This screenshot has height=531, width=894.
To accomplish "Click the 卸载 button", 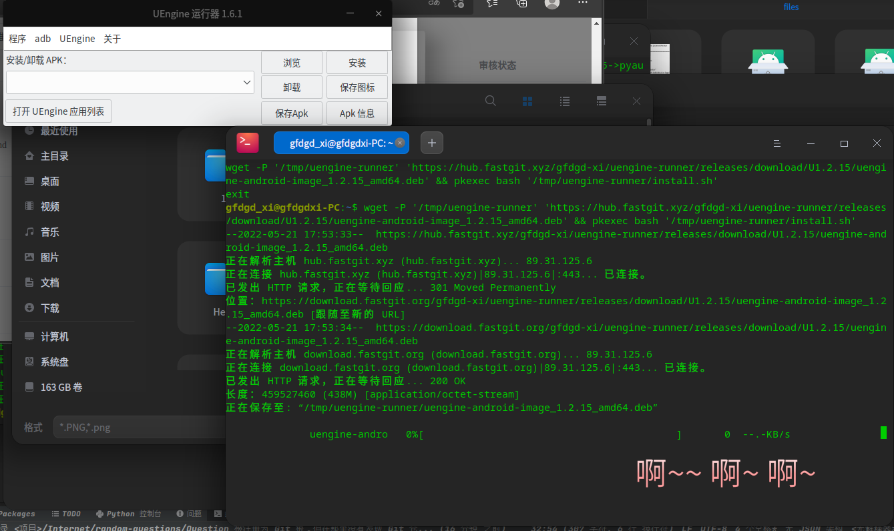I will (x=292, y=87).
